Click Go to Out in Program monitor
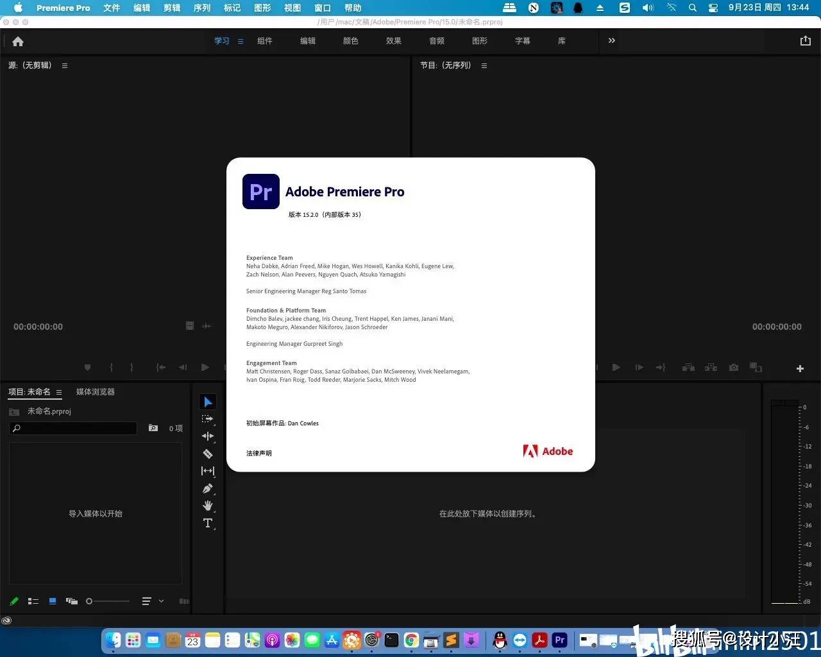 coord(661,368)
